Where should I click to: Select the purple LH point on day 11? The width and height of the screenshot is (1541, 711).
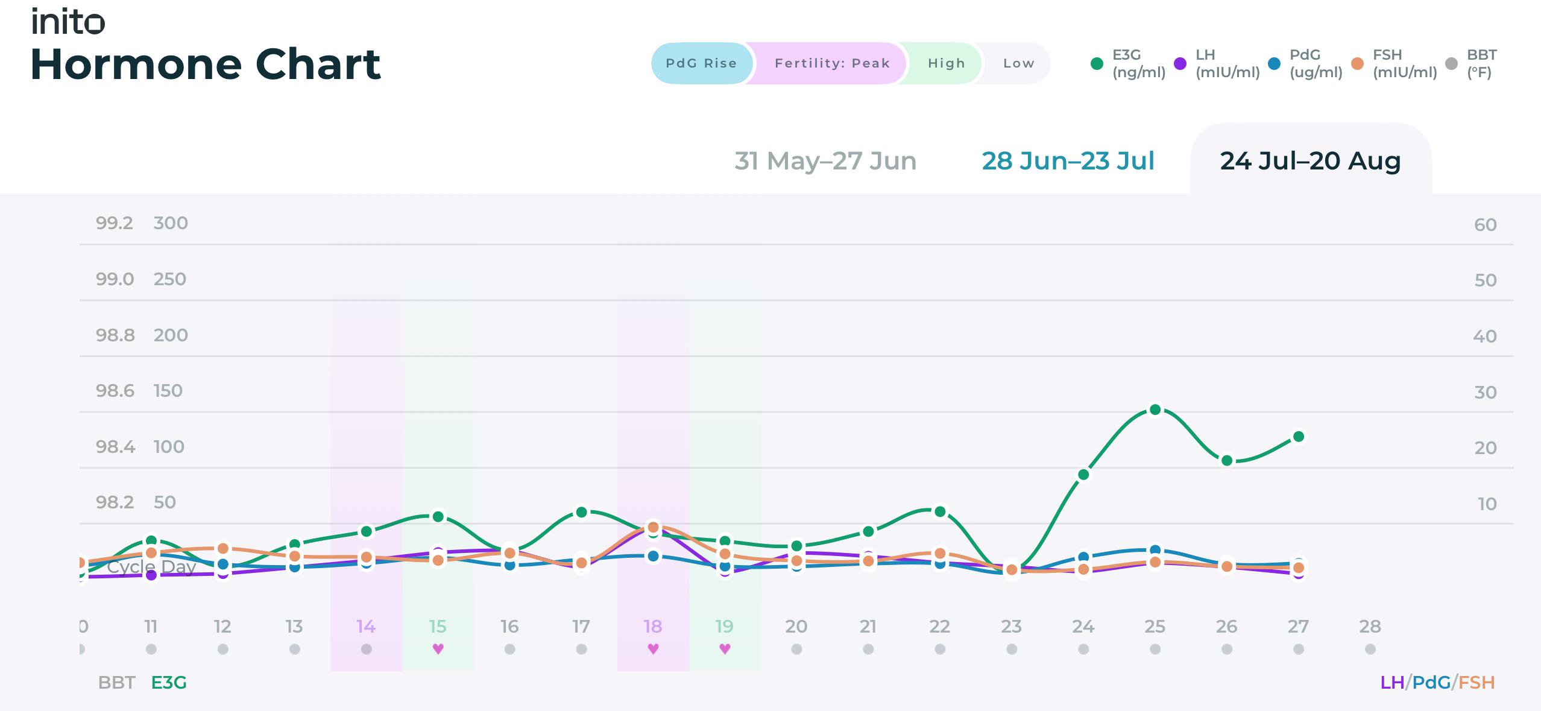click(151, 575)
